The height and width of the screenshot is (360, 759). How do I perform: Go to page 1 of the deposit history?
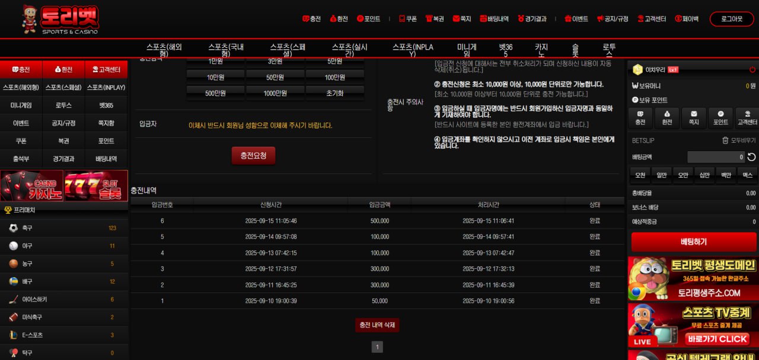(x=377, y=347)
